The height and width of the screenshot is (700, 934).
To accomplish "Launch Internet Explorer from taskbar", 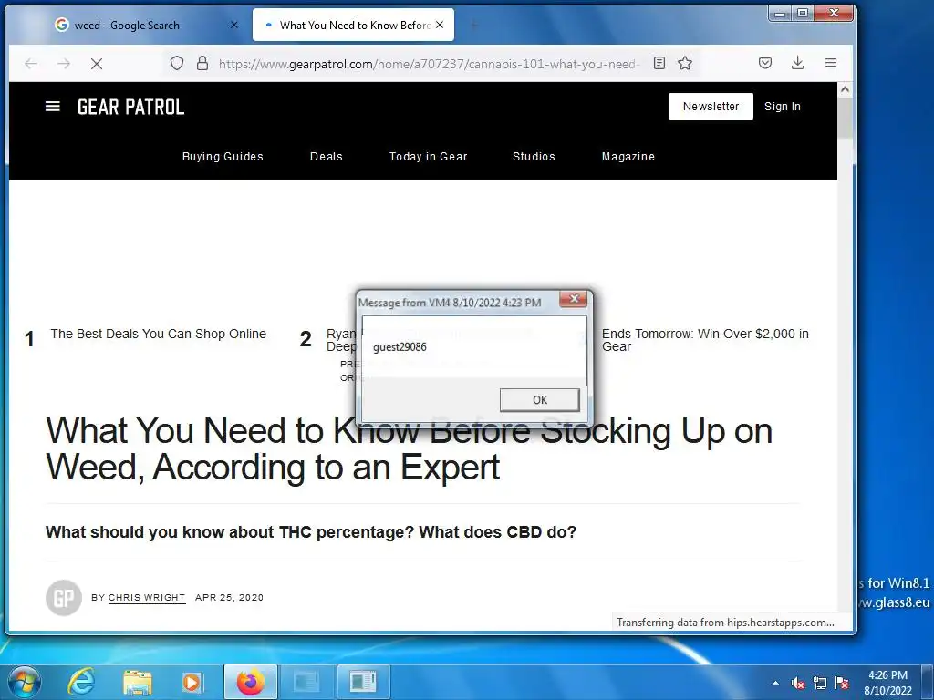I will point(80,682).
